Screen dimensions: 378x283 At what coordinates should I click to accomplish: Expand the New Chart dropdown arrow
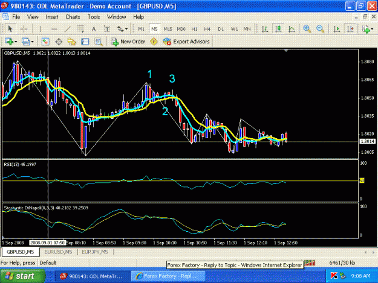tap(16, 42)
